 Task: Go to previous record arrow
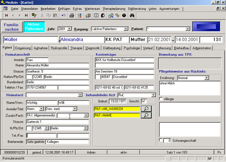point(13,15)
